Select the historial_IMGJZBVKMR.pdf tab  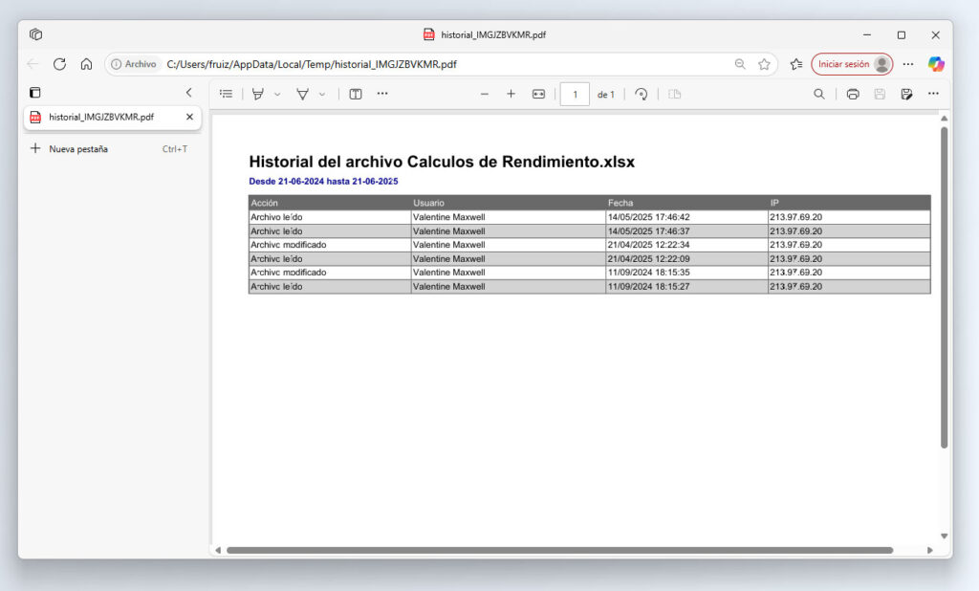100,117
